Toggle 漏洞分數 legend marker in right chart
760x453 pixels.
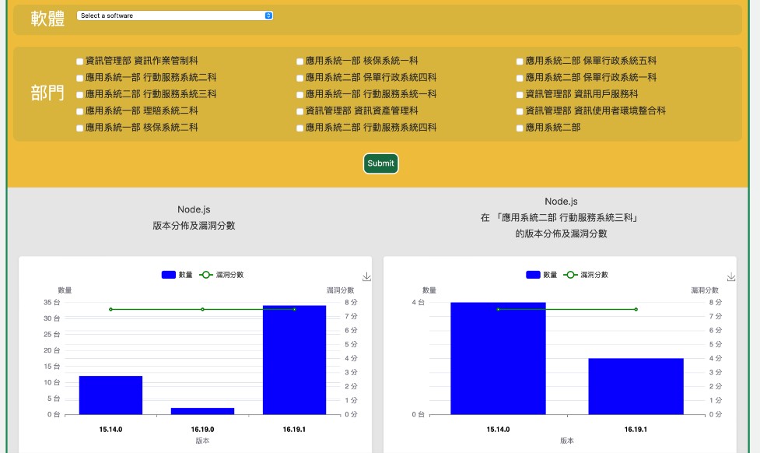(x=572, y=275)
